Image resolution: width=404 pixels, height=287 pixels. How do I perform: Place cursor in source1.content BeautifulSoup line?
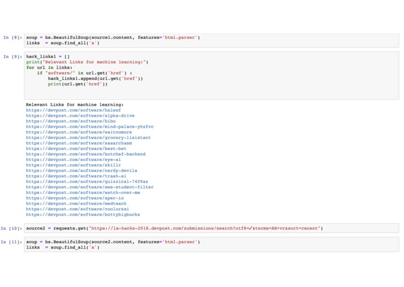pos(113,38)
